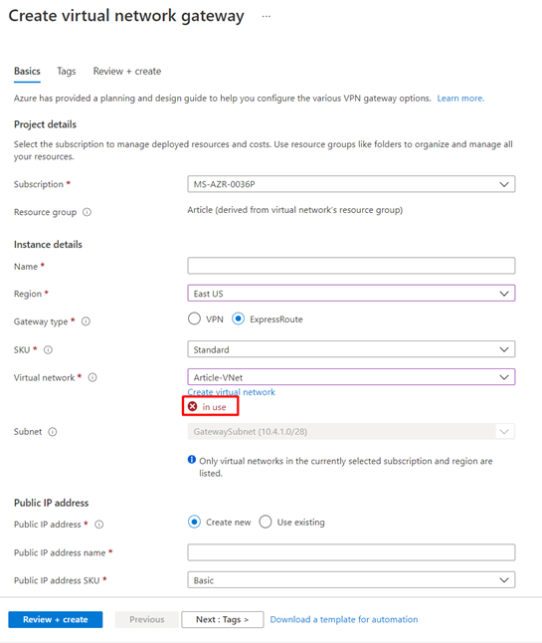Choose 'Use existing' public IP address option
Screen dimensions: 542x643
pos(266,522)
